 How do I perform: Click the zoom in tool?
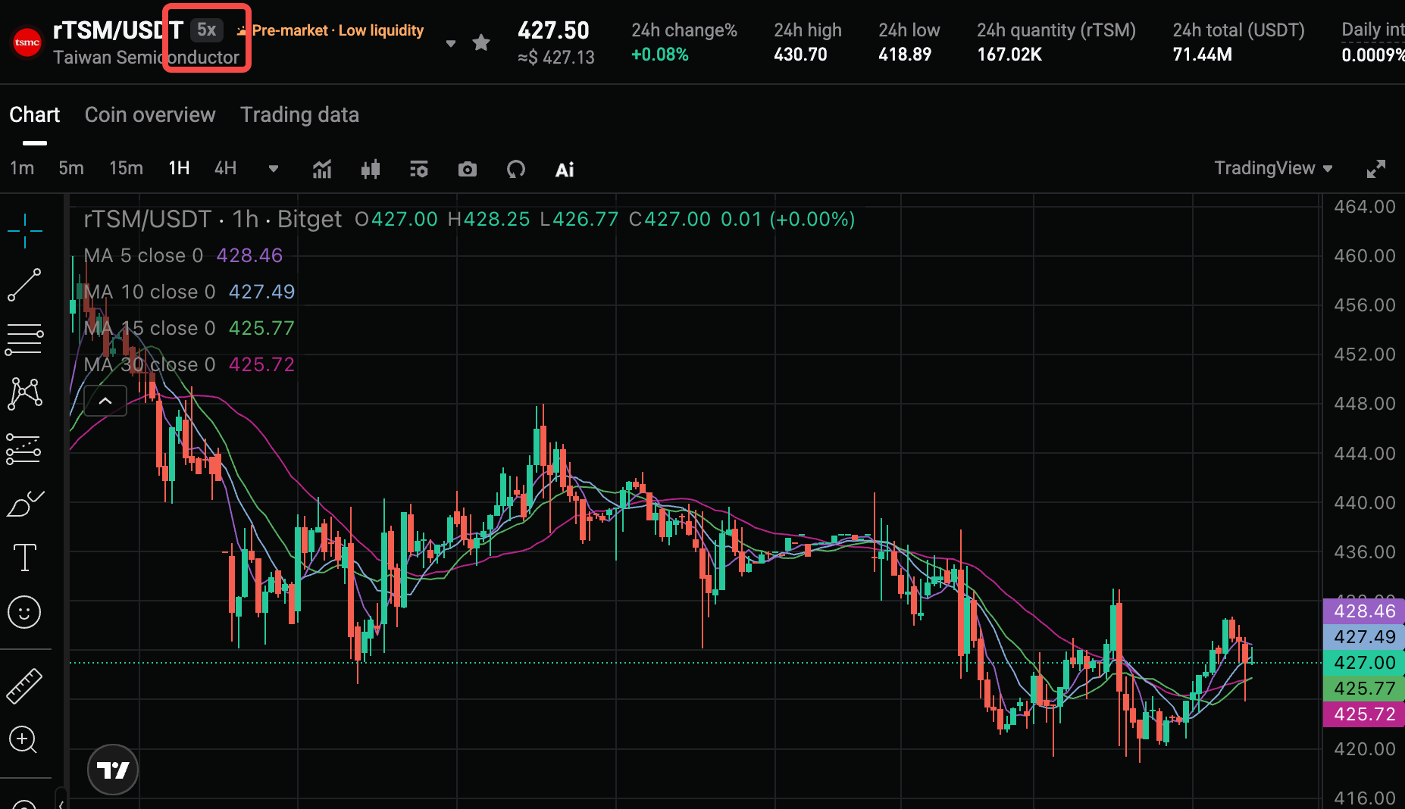24,739
